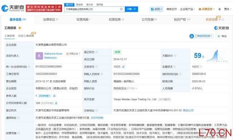Click the help icon next to 通信地址
Image resolution: width=233 pixels, height=140 pixels.
coord(18,117)
